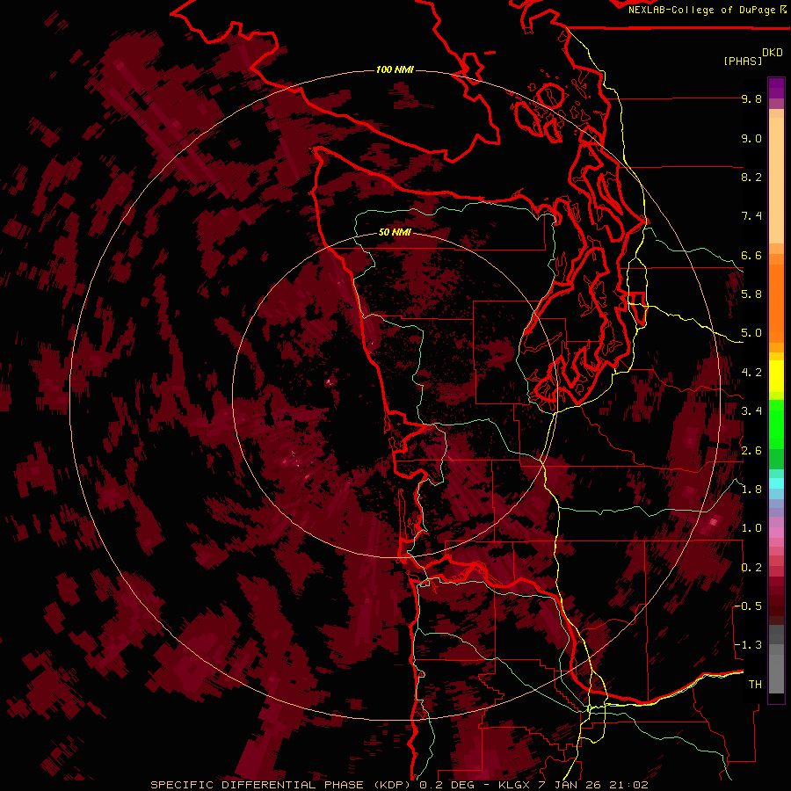Click the [PHAS] legend unit label

(x=743, y=61)
